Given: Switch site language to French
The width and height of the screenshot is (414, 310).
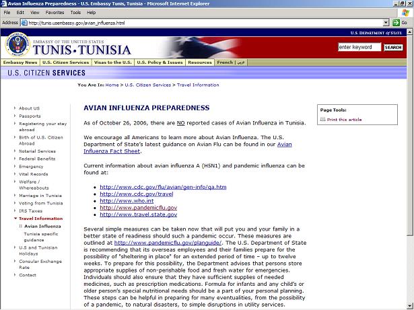Looking at the screenshot, I should pyautogui.click(x=225, y=63).
